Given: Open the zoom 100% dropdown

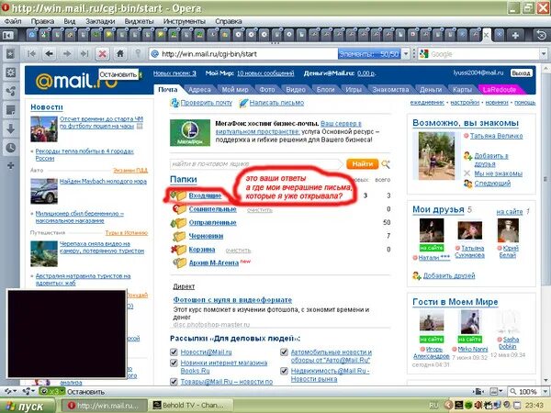Looking at the screenshot, I should point(545,391).
